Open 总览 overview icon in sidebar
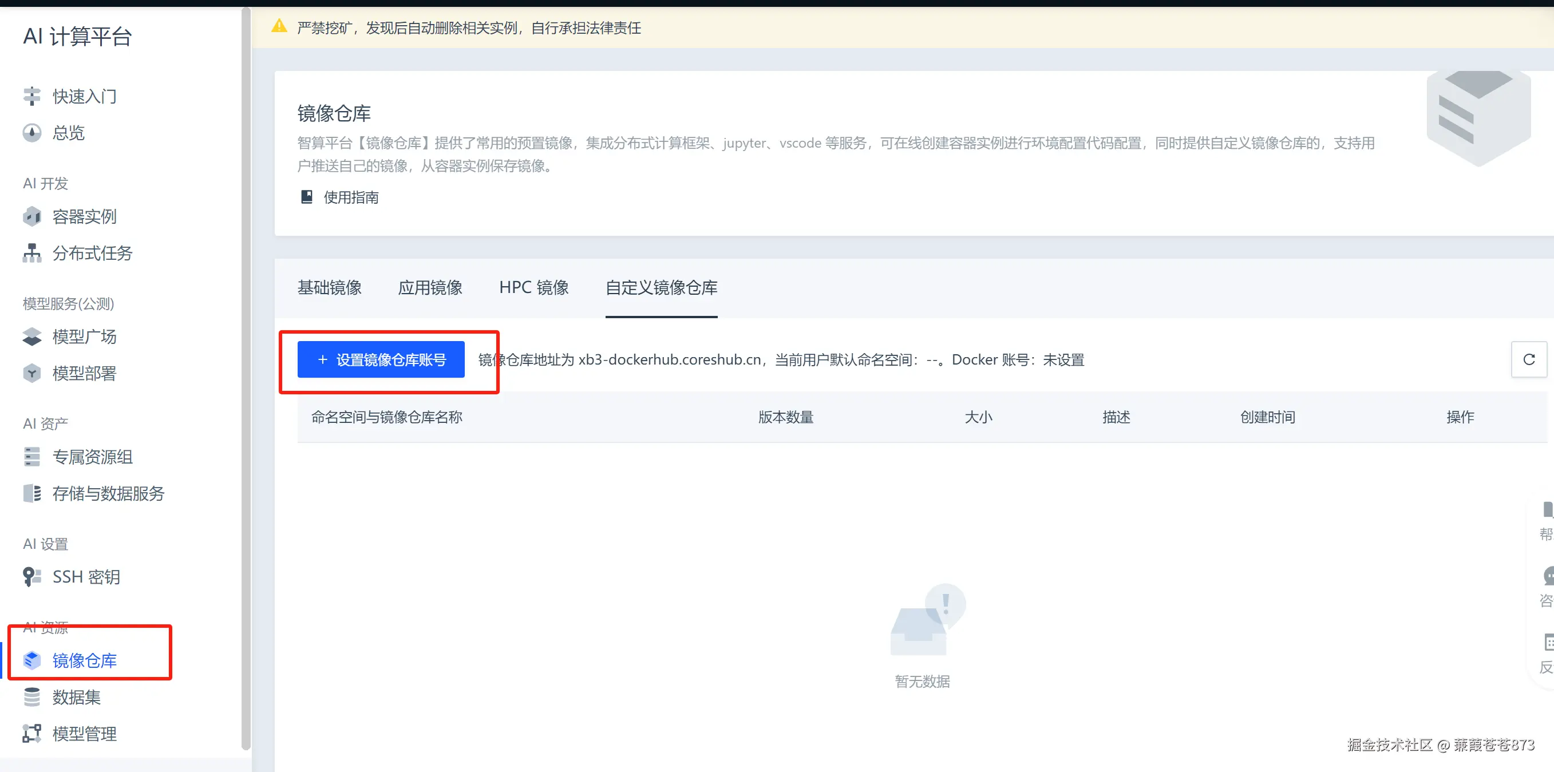 click(x=31, y=133)
